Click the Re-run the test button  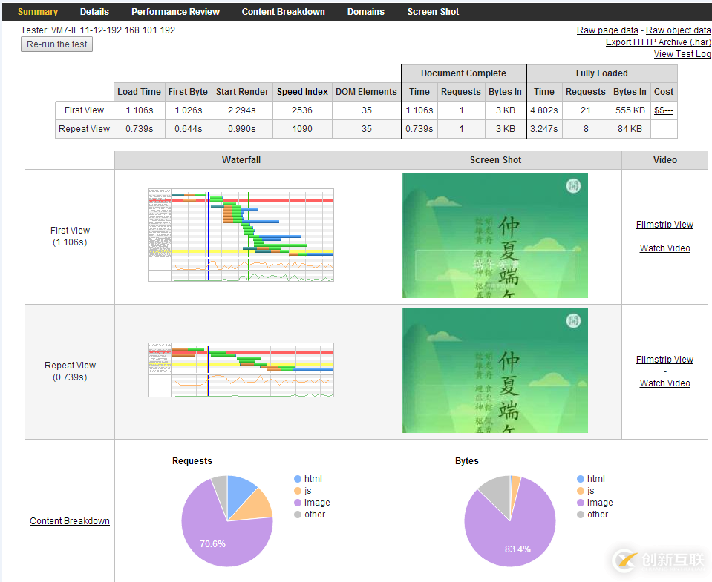[x=56, y=44]
